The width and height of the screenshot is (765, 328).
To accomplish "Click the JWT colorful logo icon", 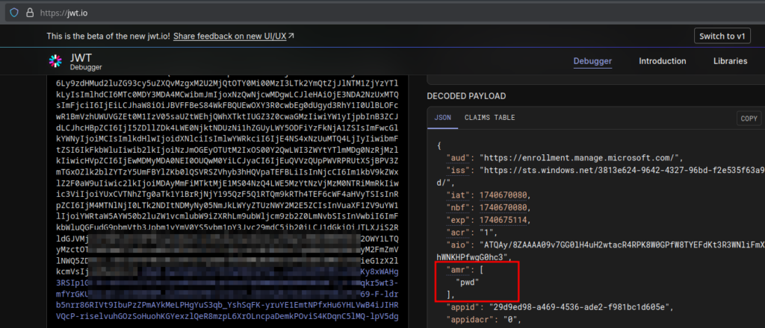I will (x=55, y=61).
